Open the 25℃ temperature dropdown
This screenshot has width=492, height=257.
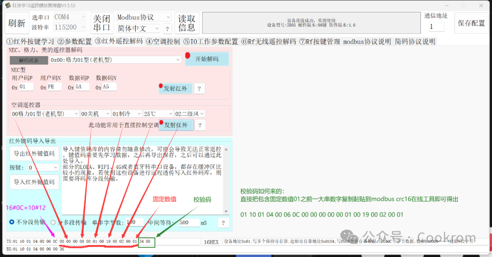158,113
